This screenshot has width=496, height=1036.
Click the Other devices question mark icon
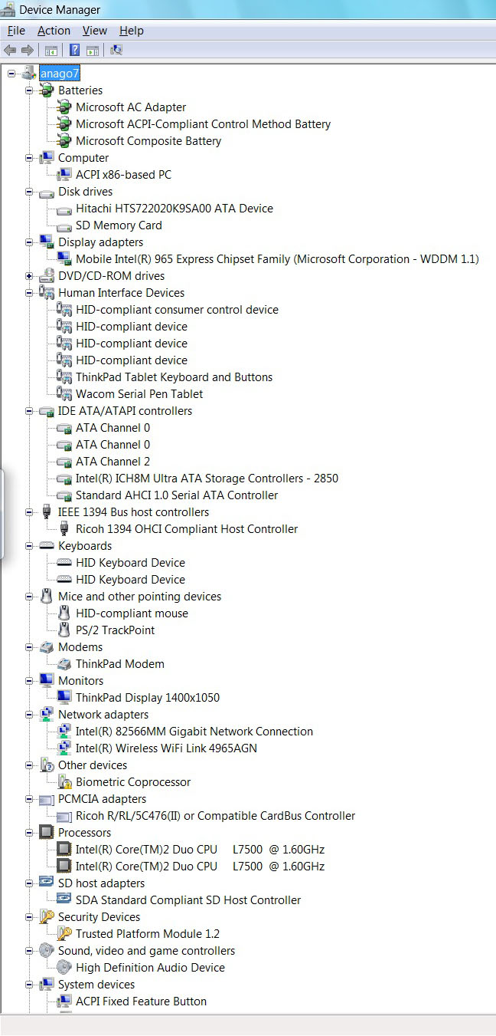[x=47, y=765]
